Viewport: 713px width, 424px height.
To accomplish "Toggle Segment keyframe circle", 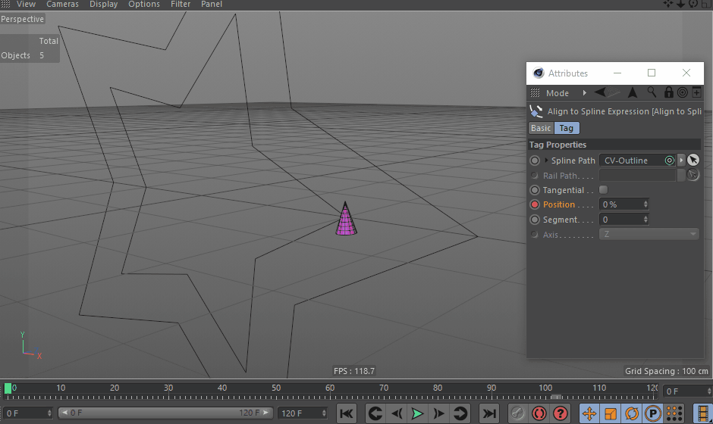I will click(535, 220).
